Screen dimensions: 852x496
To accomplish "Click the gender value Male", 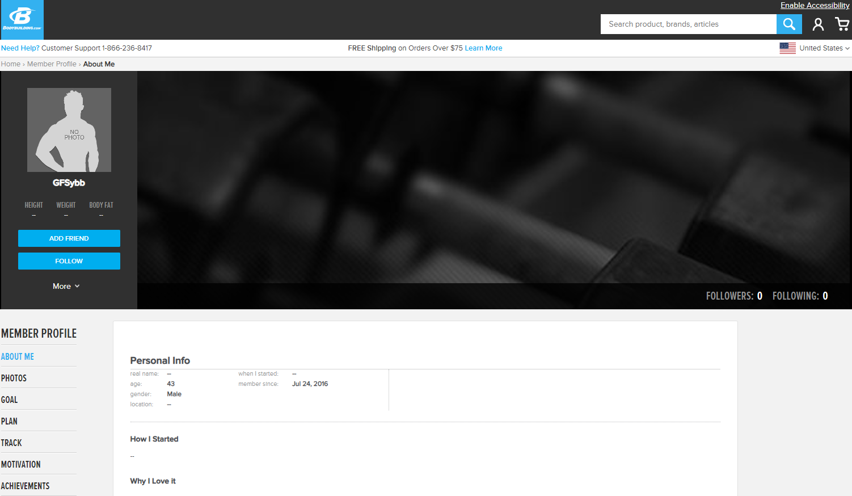I will click(x=174, y=394).
